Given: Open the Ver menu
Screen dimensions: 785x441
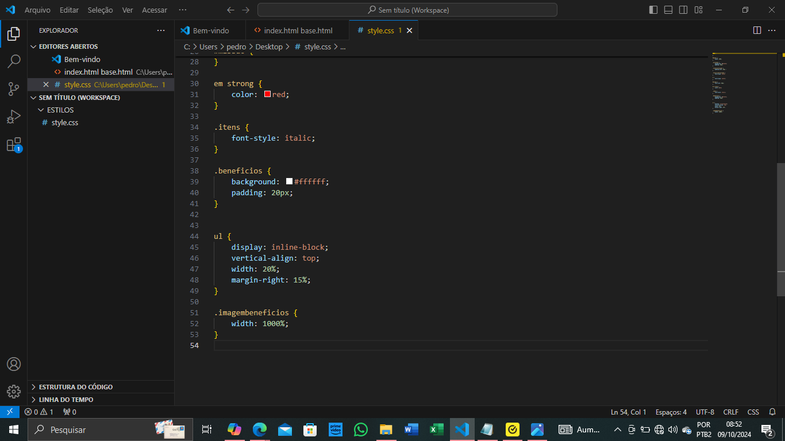Looking at the screenshot, I should (128, 10).
